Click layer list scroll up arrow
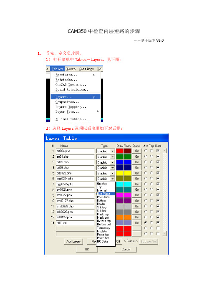The image size is (207, 293). pos(164,151)
